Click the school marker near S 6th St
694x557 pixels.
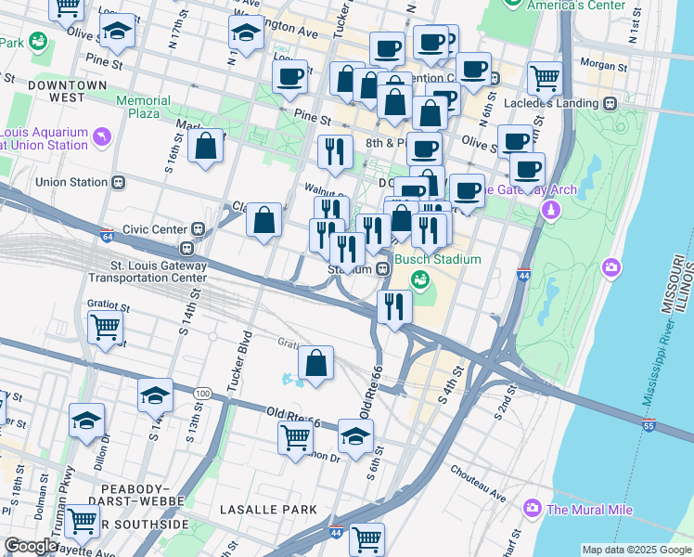[355, 440]
